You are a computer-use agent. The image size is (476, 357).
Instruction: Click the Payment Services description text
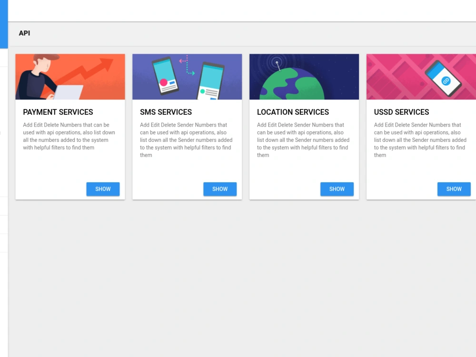click(x=69, y=136)
